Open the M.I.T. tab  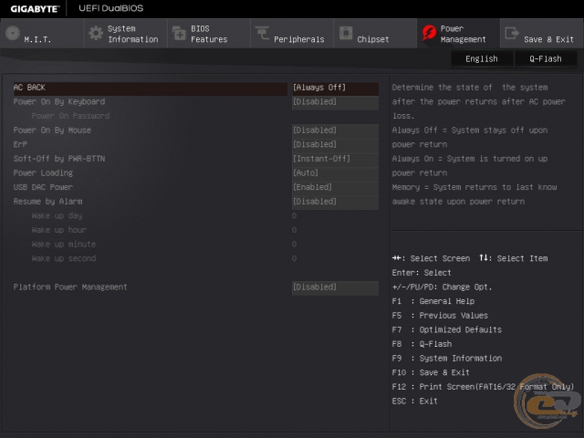(42, 34)
